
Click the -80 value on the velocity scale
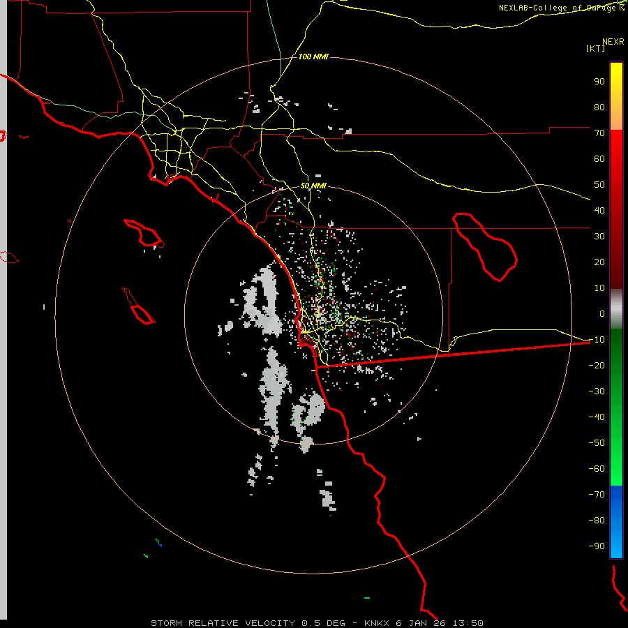tap(597, 521)
